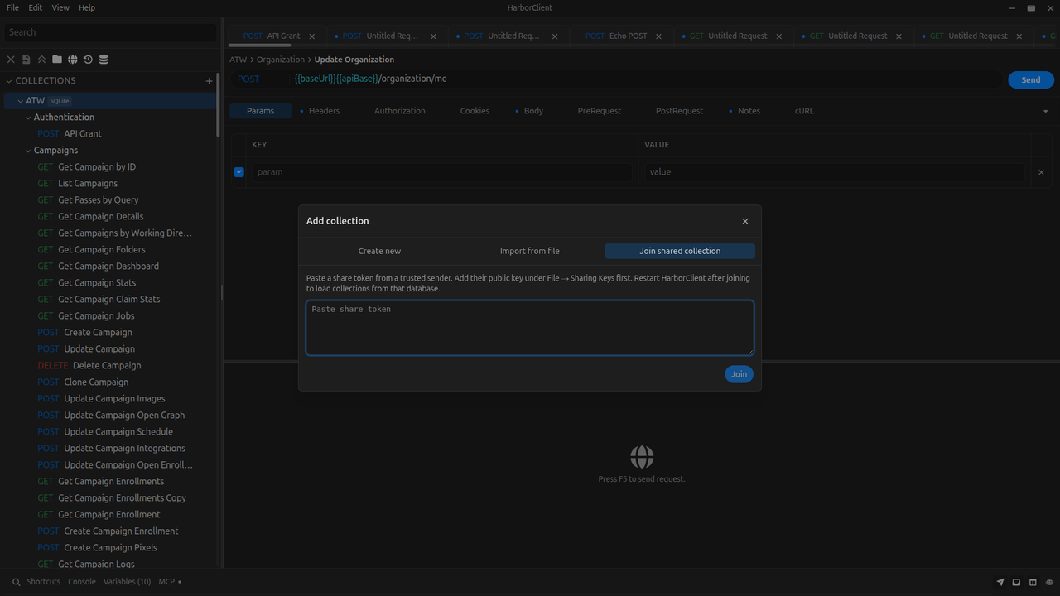Image resolution: width=1060 pixels, height=596 pixels.
Task: Click the Send button
Action: coord(1030,80)
